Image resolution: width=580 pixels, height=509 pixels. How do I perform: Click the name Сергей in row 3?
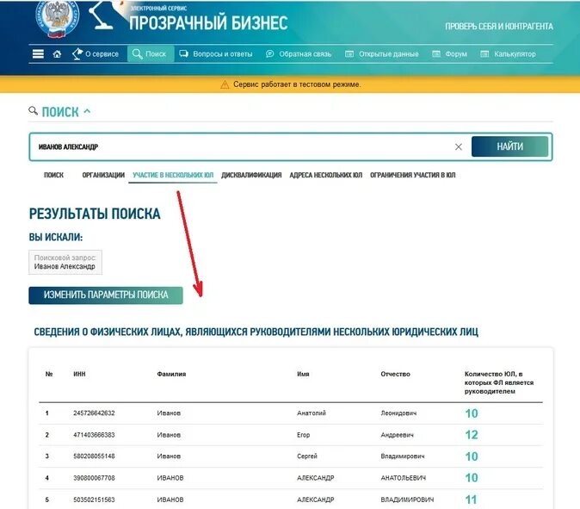[x=307, y=456]
